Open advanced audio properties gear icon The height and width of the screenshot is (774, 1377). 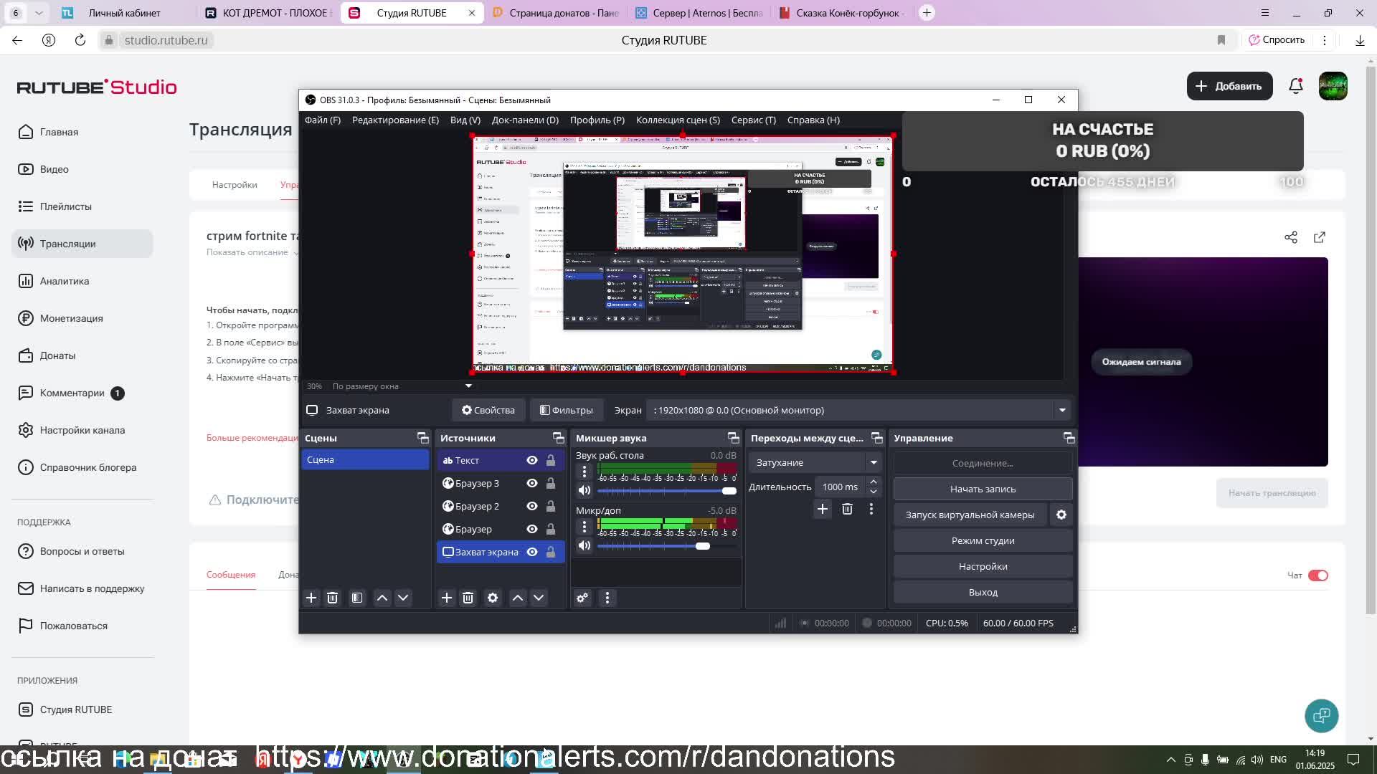coord(582,598)
